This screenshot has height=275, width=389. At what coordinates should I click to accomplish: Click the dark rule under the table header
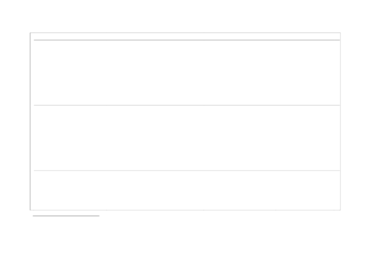[x=186, y=40]
